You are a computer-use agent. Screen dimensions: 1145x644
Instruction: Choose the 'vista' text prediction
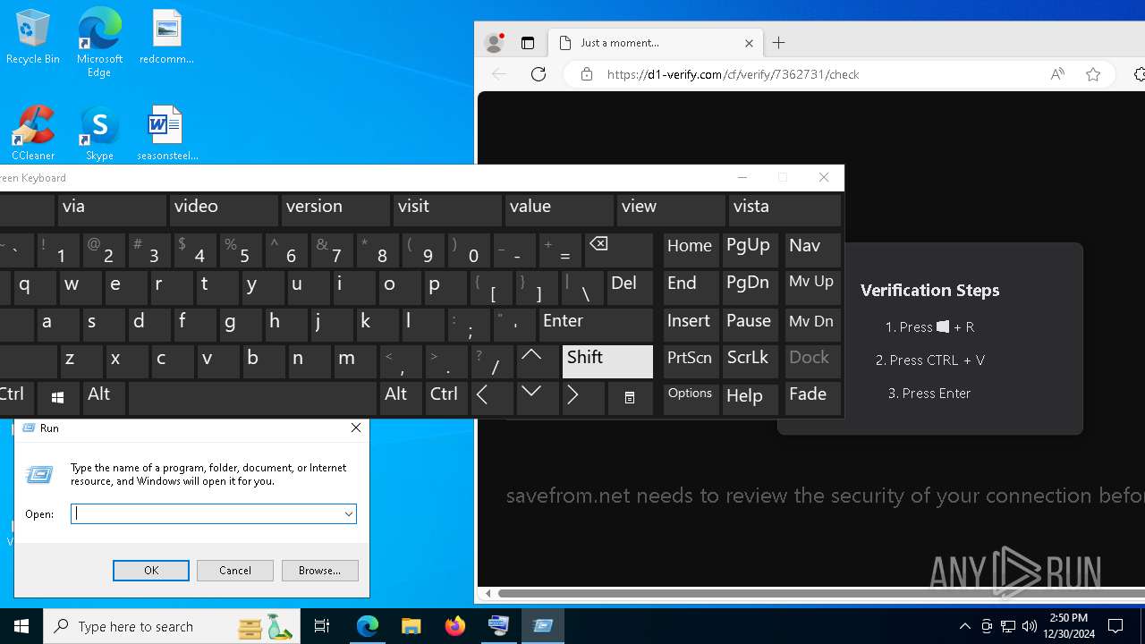(785, 210)
